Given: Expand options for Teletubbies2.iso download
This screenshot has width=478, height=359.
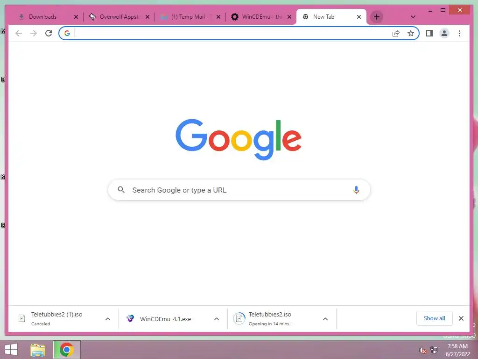Looking at the screenshot, I should pyautogui.click(x=325, y=319).
